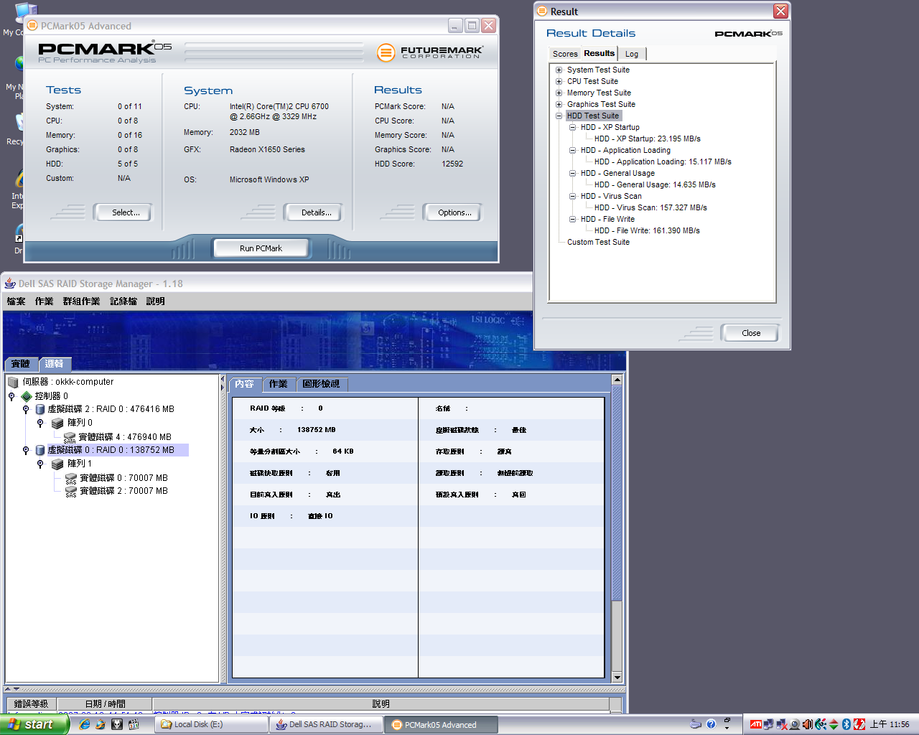This screenshot has width=919, height=735.
Task: Click the orange PCMark05 Advanced title bar icon
Action: click(32, 26)
